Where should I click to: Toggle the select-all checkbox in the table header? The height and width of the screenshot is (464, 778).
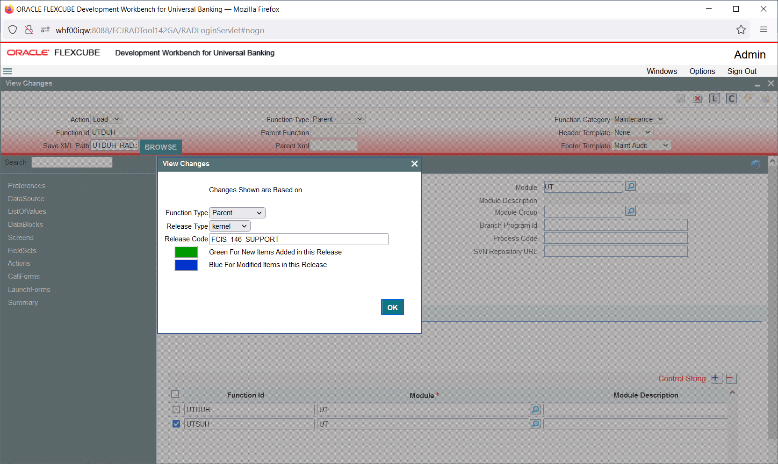coord(175,394)
